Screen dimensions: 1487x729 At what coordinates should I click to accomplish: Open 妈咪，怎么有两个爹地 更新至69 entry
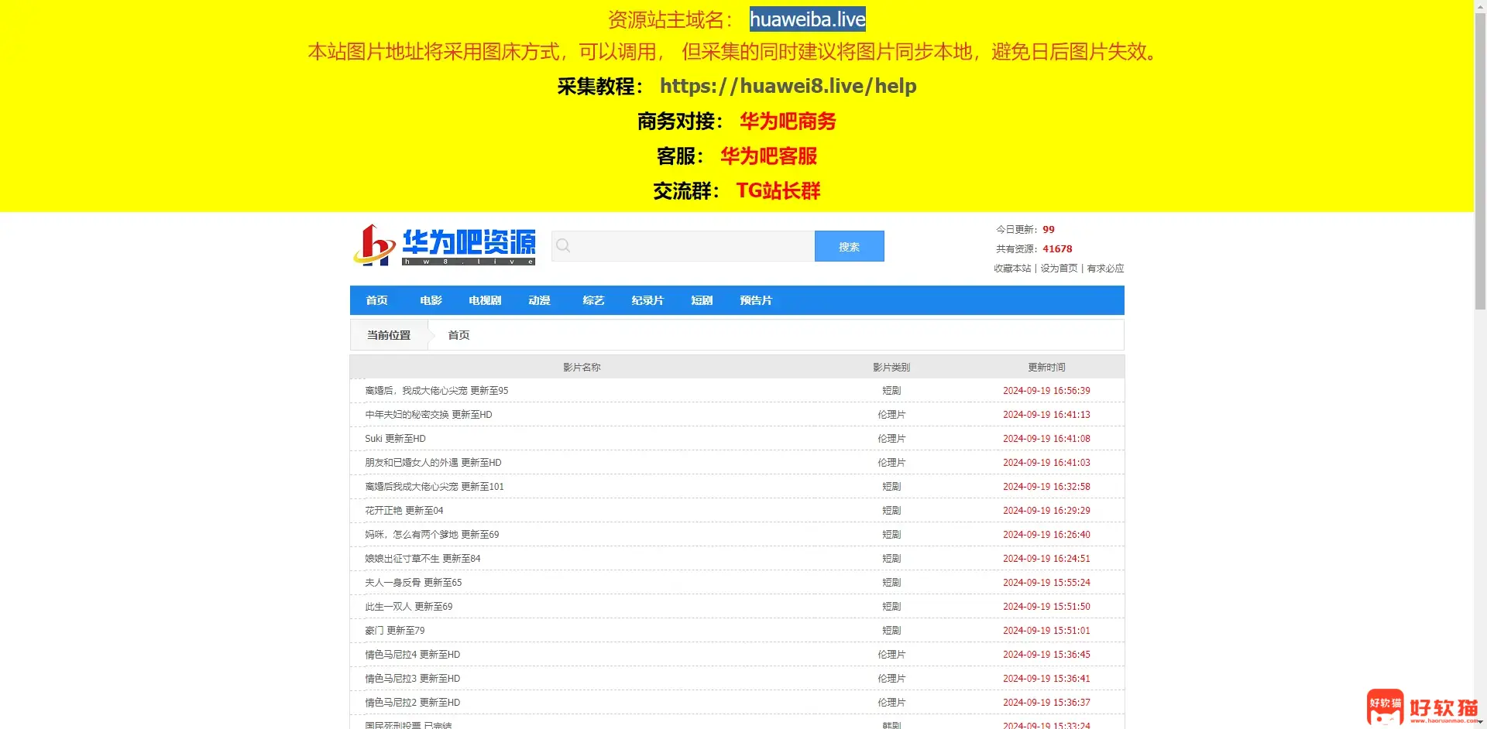432,535
